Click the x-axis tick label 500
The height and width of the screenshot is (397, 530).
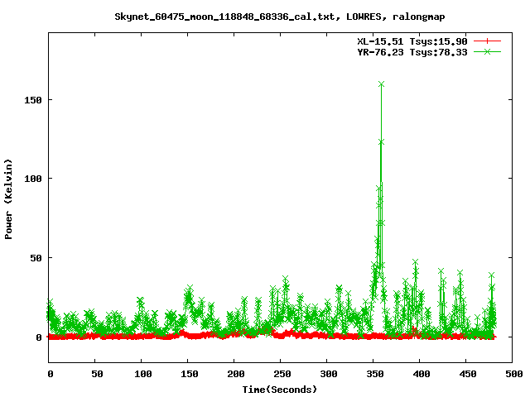514,374
